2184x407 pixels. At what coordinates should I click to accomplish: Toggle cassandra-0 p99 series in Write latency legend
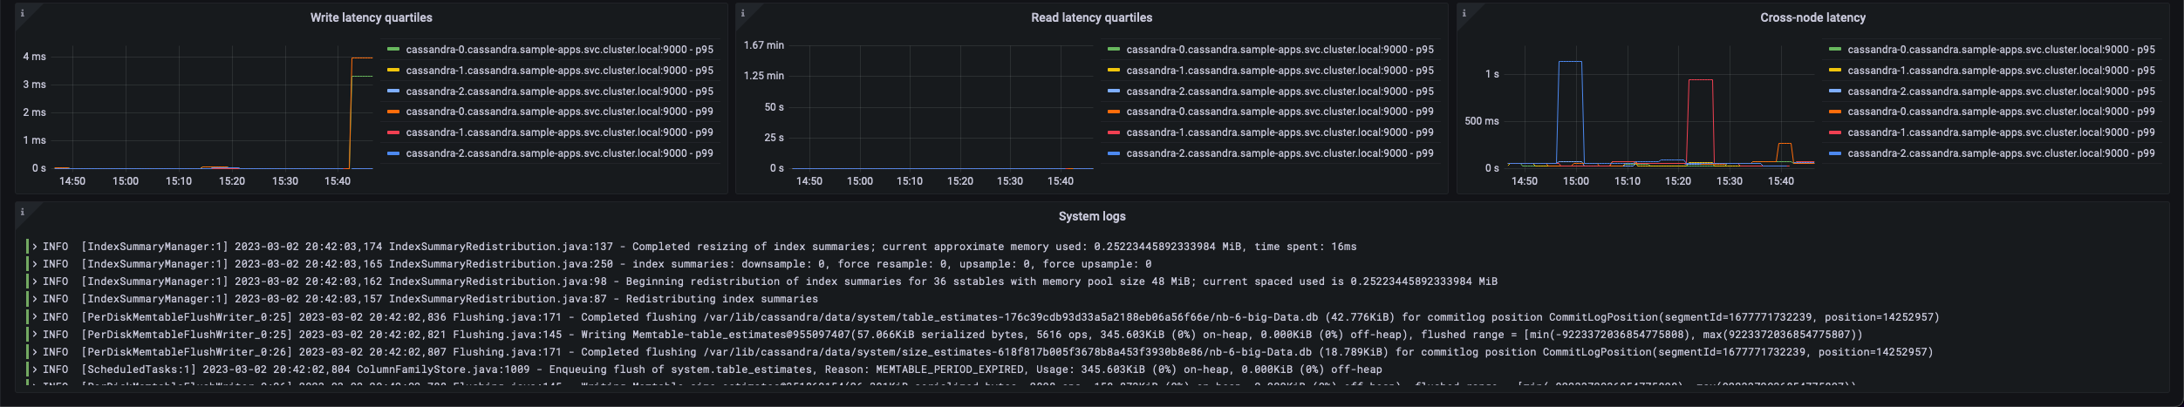click(x=559, y=112)
